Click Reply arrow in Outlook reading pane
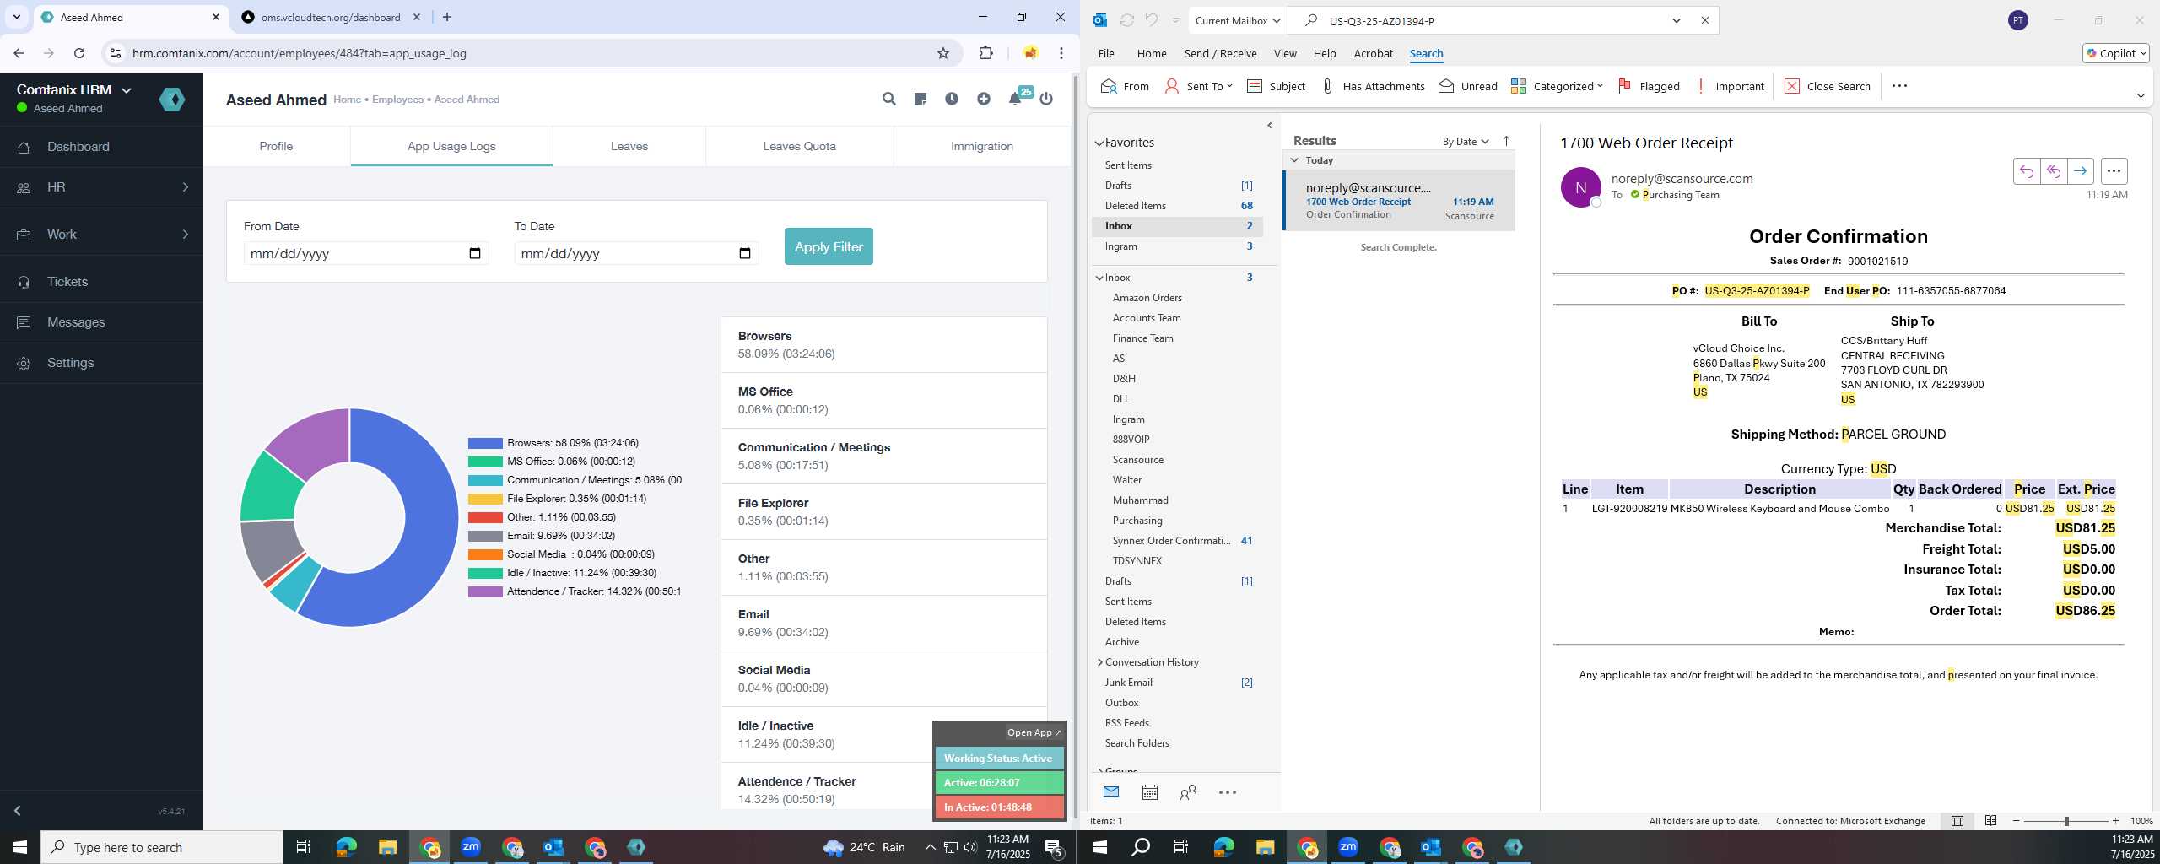 click(2026, 171)
